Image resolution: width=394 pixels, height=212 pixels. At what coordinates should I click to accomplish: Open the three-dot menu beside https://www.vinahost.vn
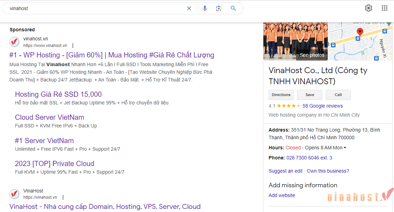(73, 46)
